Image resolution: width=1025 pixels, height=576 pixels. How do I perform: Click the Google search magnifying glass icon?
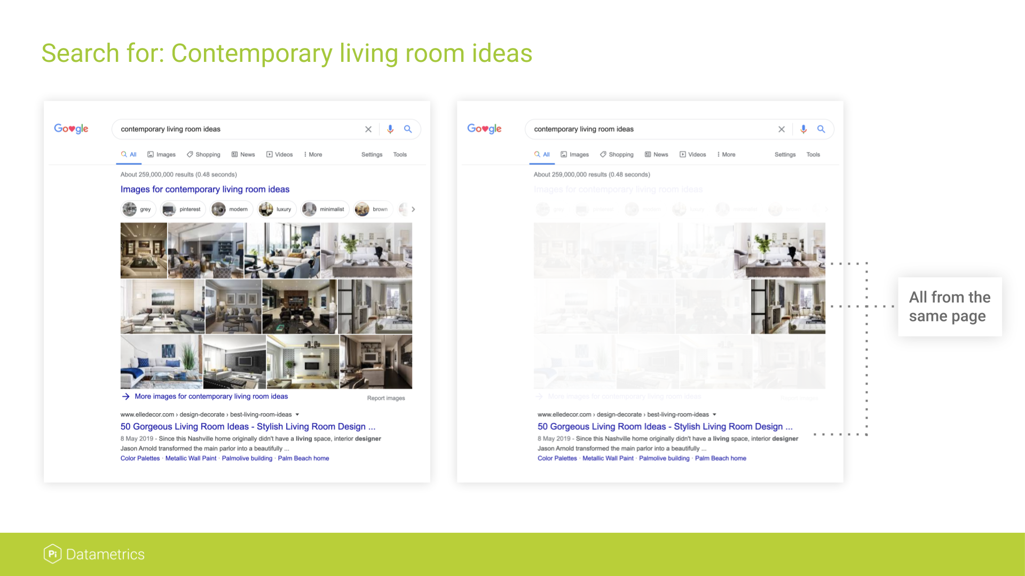[x=408, y=129]
